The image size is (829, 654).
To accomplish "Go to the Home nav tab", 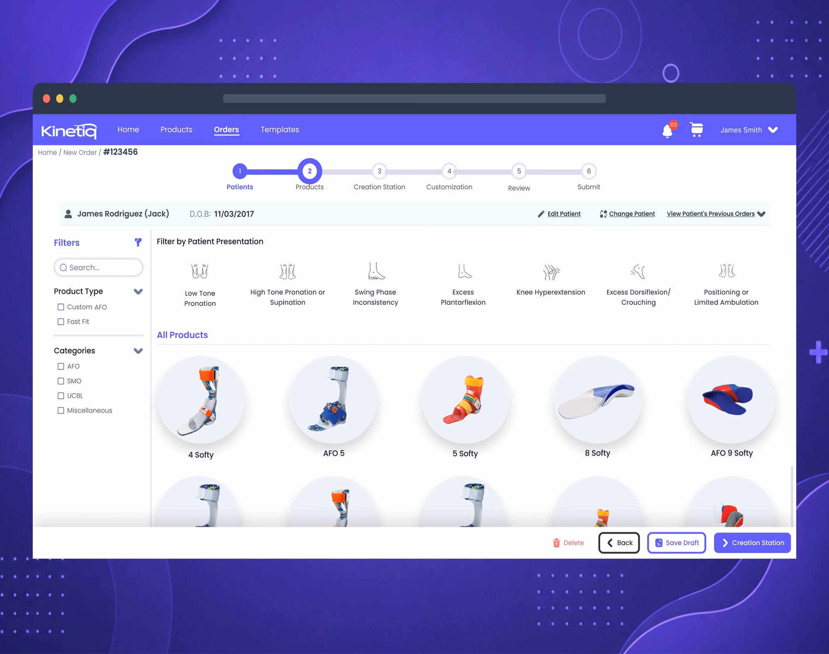I will (128, 130).
